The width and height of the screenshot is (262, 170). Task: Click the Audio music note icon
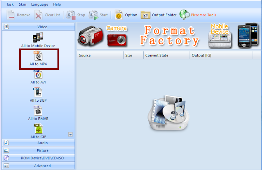(x=7, y=143)
